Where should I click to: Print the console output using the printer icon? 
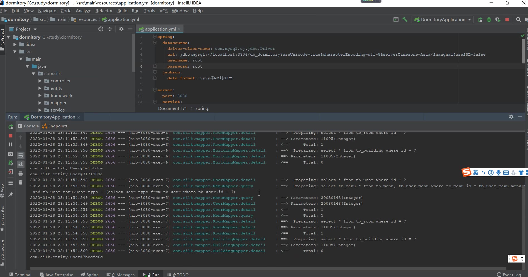(21, 174)
